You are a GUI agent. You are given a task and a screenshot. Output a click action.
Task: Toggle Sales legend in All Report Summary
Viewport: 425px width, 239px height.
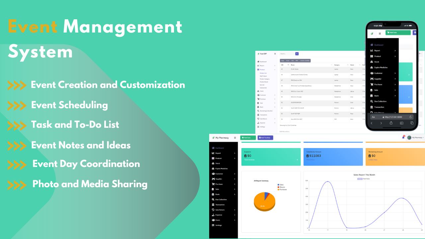280,185
